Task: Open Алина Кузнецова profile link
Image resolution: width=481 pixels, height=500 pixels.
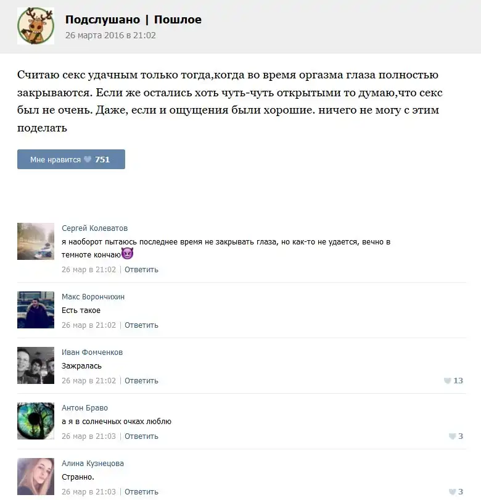Action: pyautogui.click(x=92, y=463)
